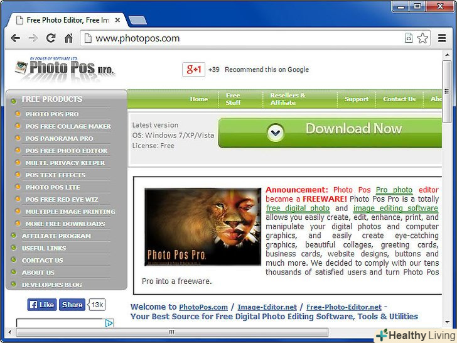Screen dimensions: 457x343
Task: Open Developers Blog sidebar link
Action: click(52, 285)
